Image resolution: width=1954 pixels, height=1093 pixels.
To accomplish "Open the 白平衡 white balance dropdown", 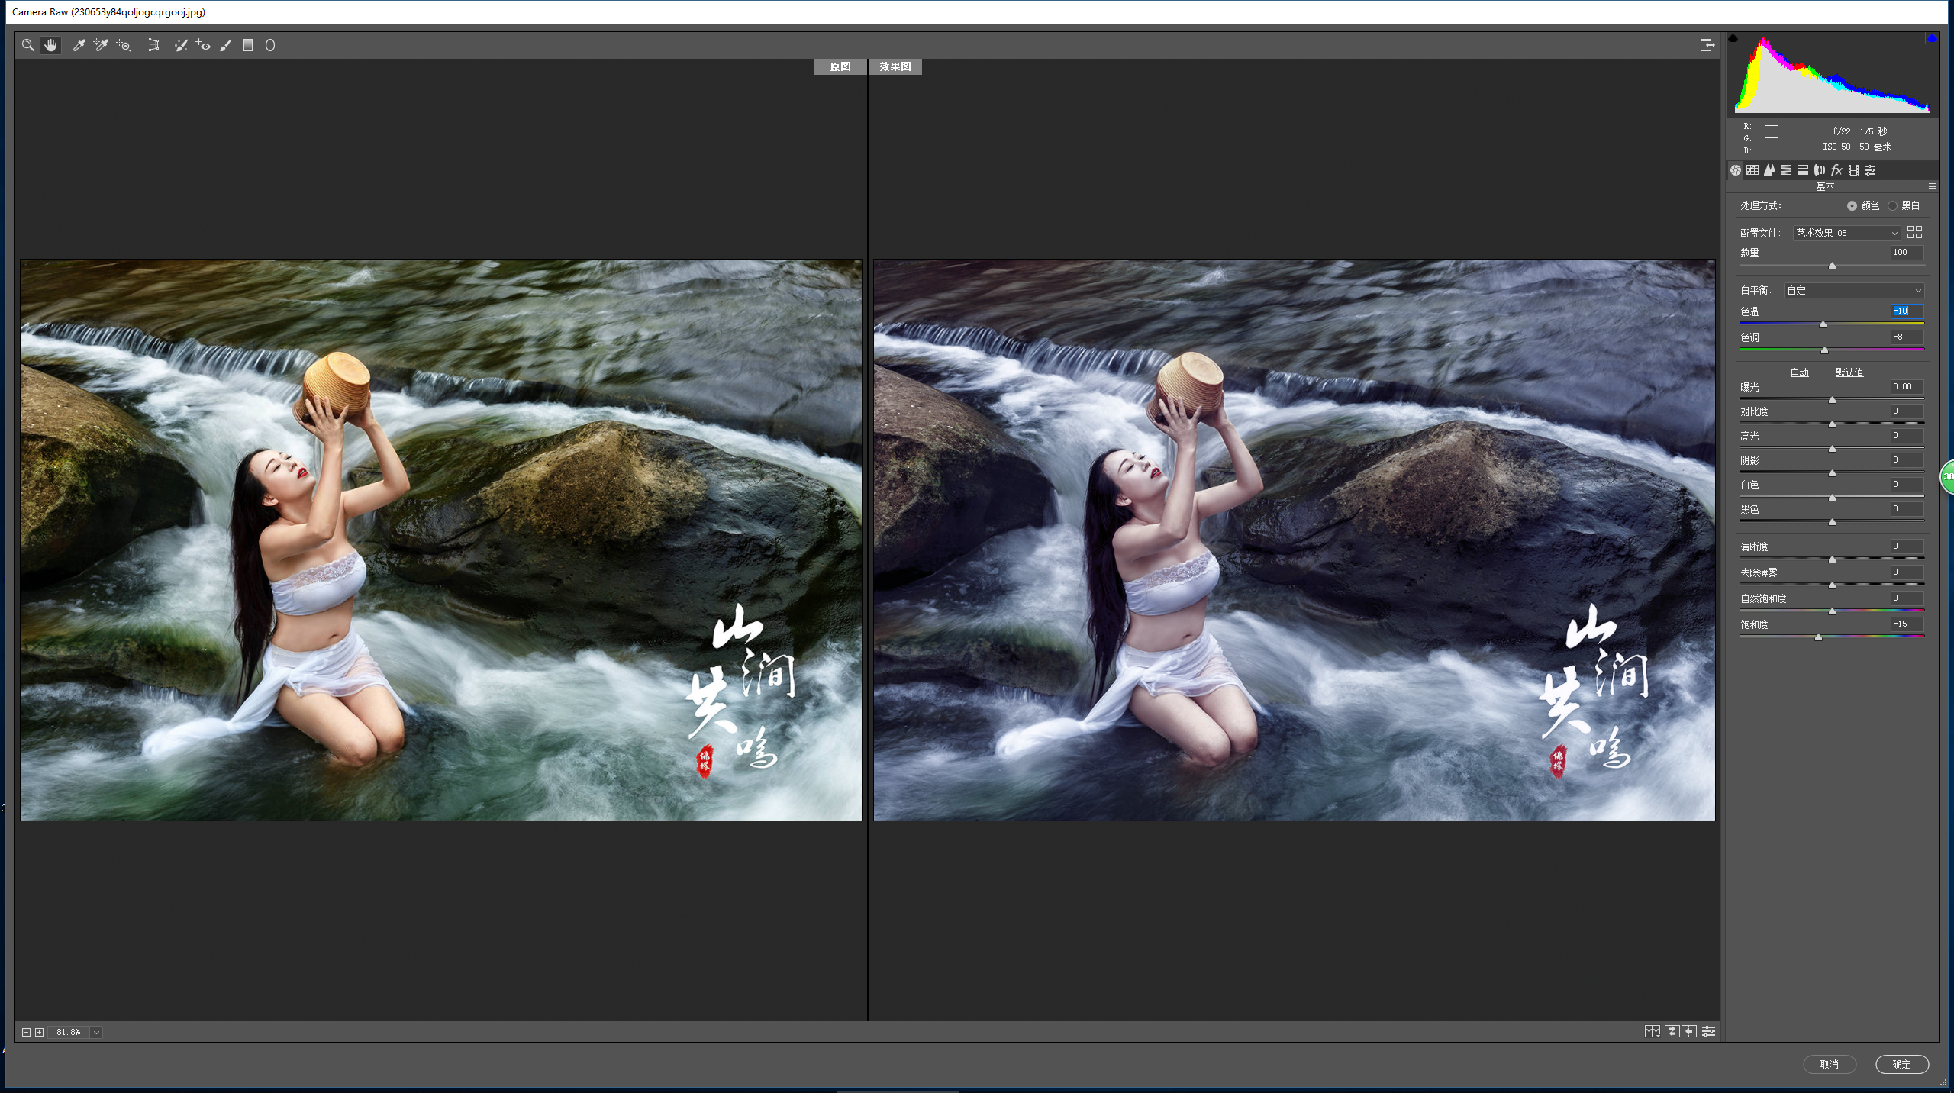I will click(1853, 291).
